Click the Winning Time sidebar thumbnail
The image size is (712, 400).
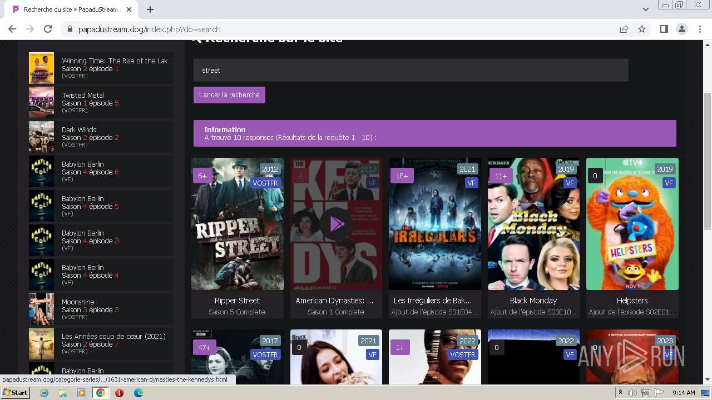coord(41,68)
